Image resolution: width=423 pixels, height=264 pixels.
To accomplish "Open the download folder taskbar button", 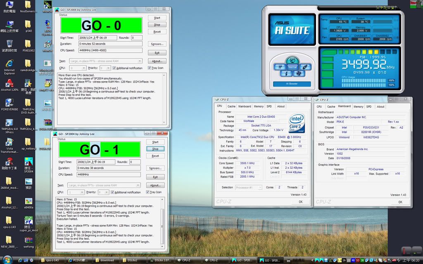I will (x=105, y=260).
